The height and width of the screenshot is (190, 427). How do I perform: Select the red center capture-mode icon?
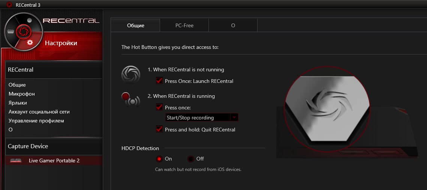[x=24, y=32]
